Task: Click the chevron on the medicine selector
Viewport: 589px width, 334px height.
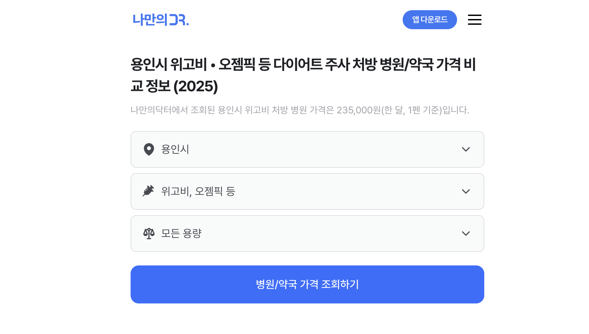Action: 466,191
